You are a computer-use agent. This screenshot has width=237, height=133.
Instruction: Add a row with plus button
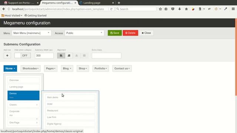(7, 55)
